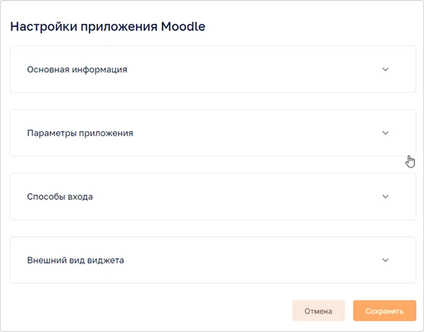The image size is (424, 332).
Task: Expand the Основная информация section
Action: click(204, 69)
